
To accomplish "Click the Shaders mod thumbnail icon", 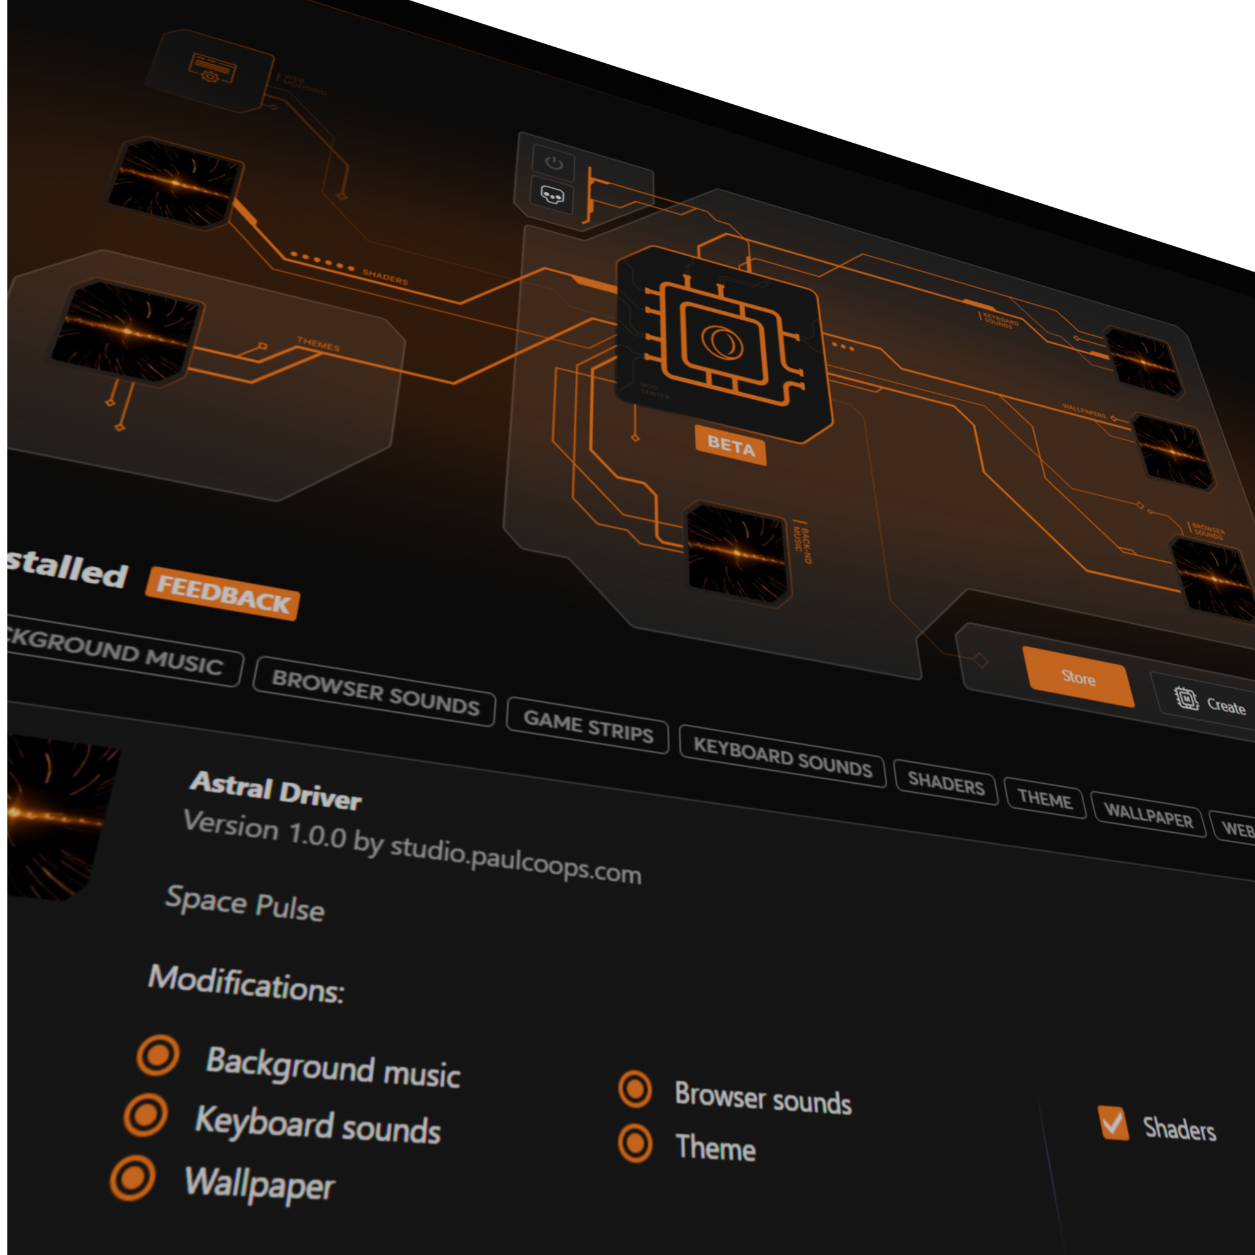I will point(174,183).
